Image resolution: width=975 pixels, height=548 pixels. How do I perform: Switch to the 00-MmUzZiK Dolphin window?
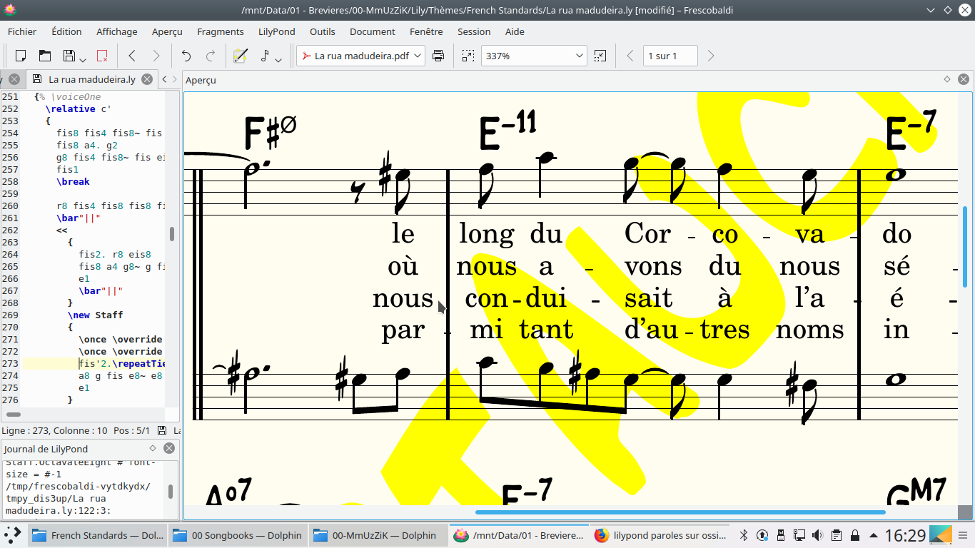[x=379, y=535]
